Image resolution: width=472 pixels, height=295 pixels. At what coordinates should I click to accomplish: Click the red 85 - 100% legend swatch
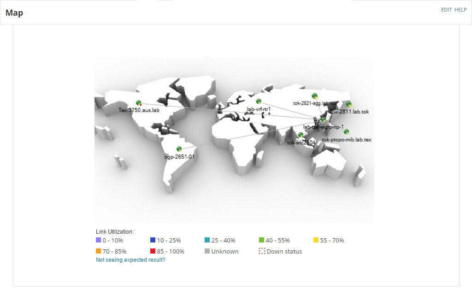point(153,251)
